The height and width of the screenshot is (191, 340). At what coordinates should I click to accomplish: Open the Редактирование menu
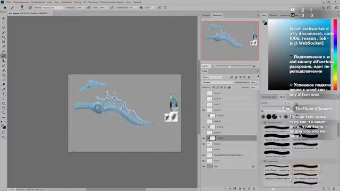[21, 2]
